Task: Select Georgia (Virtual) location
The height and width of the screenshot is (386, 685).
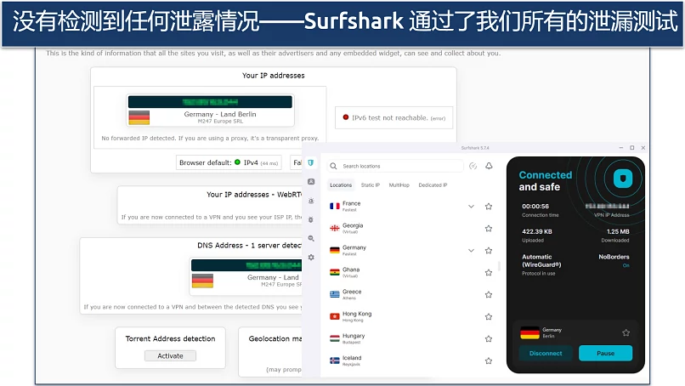Action: (x=411, y=228)
